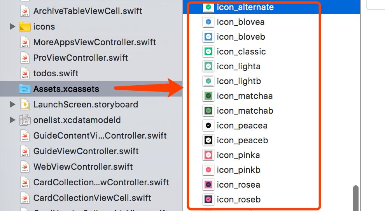Screen dimensions: 385x211
Task: Click the icon_peaceb black asset icon
Action: (x=208, y=141)
